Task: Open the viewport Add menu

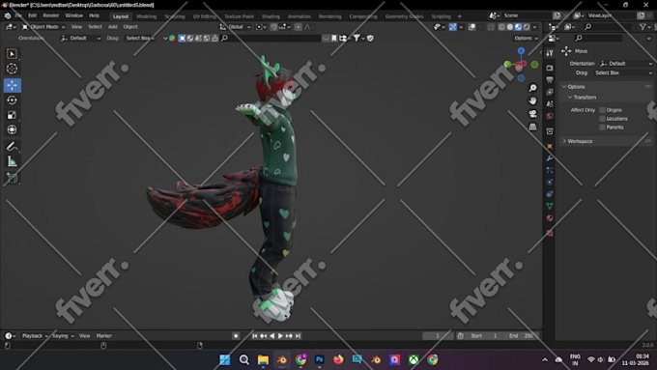Action: point(113,27)
